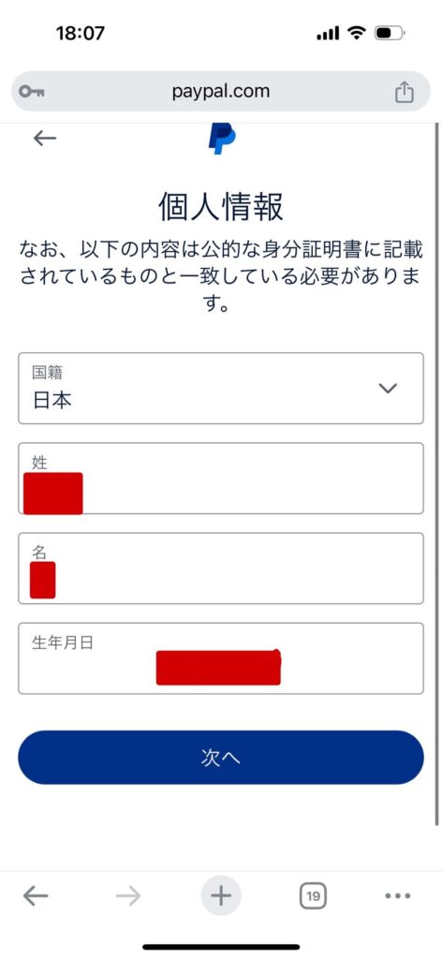442x959 pixels.
Task: Open a new tab with the plus button
Action: coord(221,896)
